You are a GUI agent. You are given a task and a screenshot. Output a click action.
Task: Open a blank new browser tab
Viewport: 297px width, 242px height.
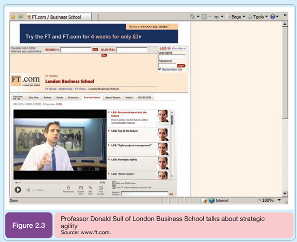click(x=95, y=17)
